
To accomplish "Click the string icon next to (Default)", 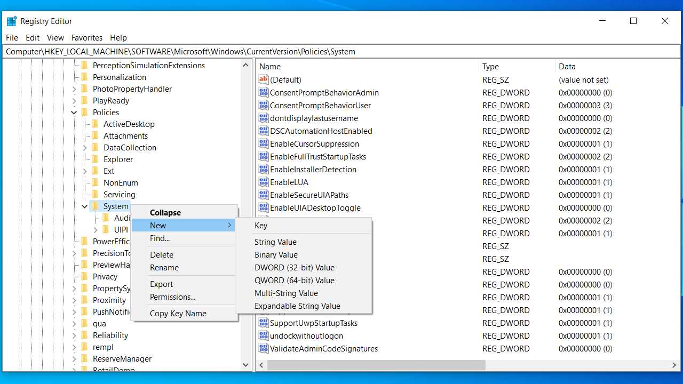I will (263, 80).
